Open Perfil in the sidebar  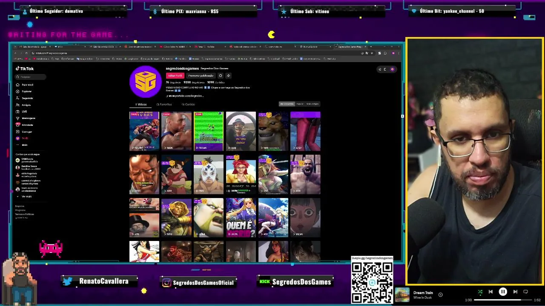tap(22, 138)
